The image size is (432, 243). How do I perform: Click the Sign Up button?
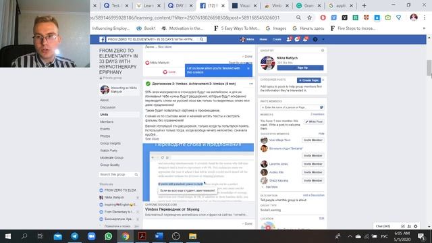300,67
